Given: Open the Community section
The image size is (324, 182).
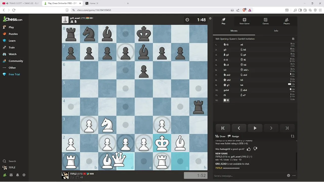Looking at the screenshot, I should click(13, 61).
